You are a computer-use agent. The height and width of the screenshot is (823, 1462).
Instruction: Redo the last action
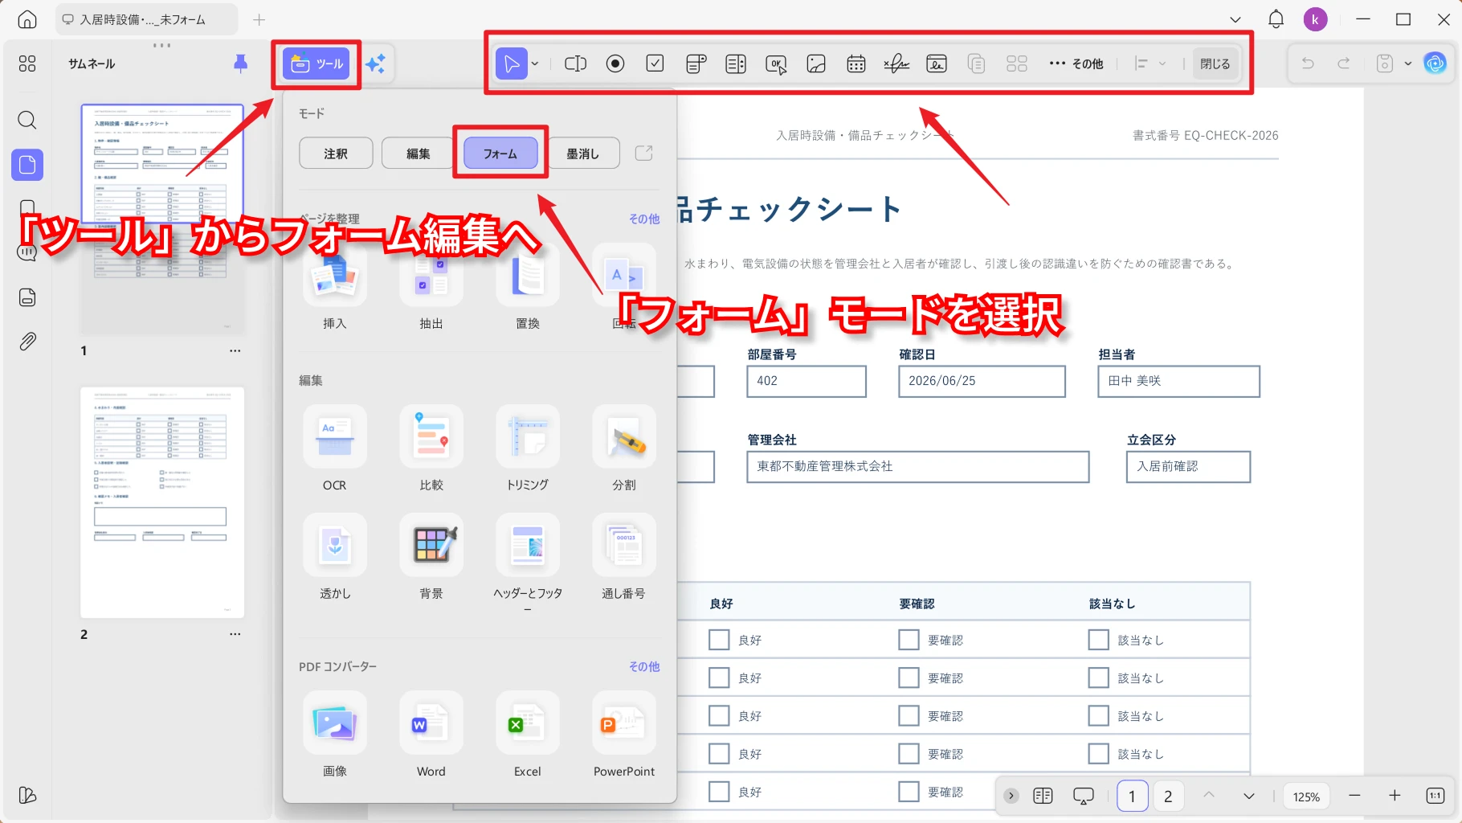point(1344,63)
